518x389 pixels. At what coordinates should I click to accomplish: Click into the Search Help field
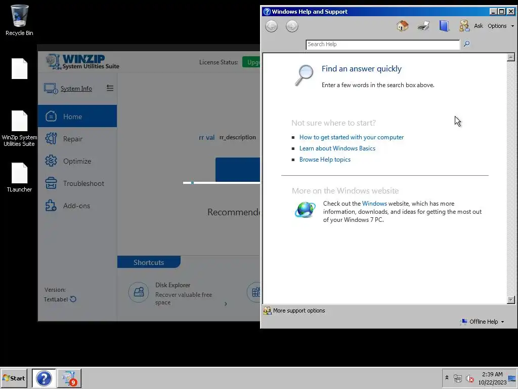click(382, 45)
